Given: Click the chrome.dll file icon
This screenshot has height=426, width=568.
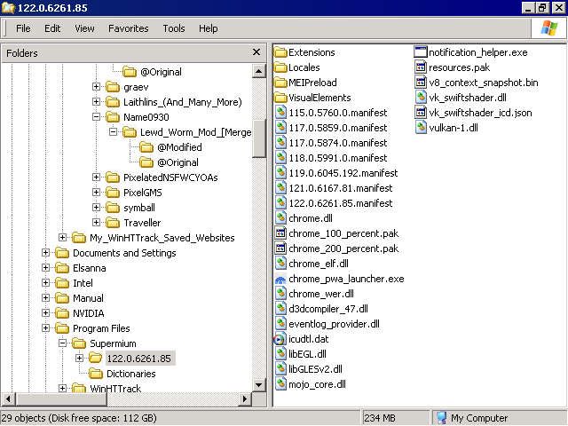Looking at the screenshot, I should click(x=280, y=218).
